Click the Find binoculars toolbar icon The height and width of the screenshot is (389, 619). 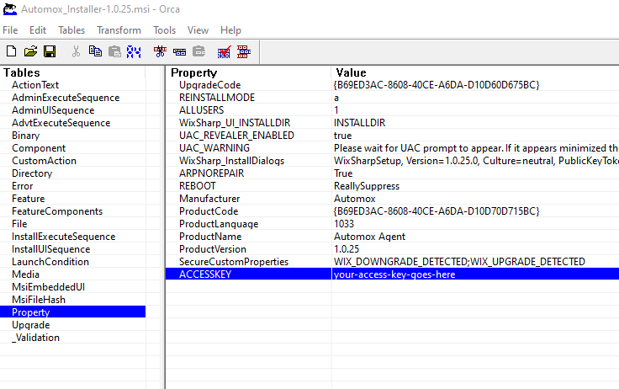[x=134, y=51]
